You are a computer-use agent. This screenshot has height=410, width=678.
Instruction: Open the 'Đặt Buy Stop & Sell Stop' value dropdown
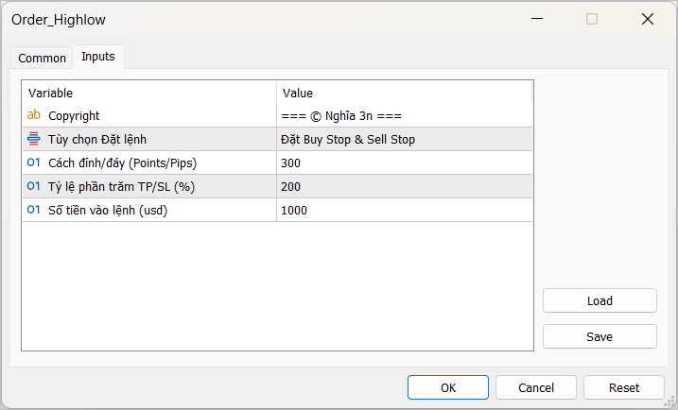tap(404, 139)
